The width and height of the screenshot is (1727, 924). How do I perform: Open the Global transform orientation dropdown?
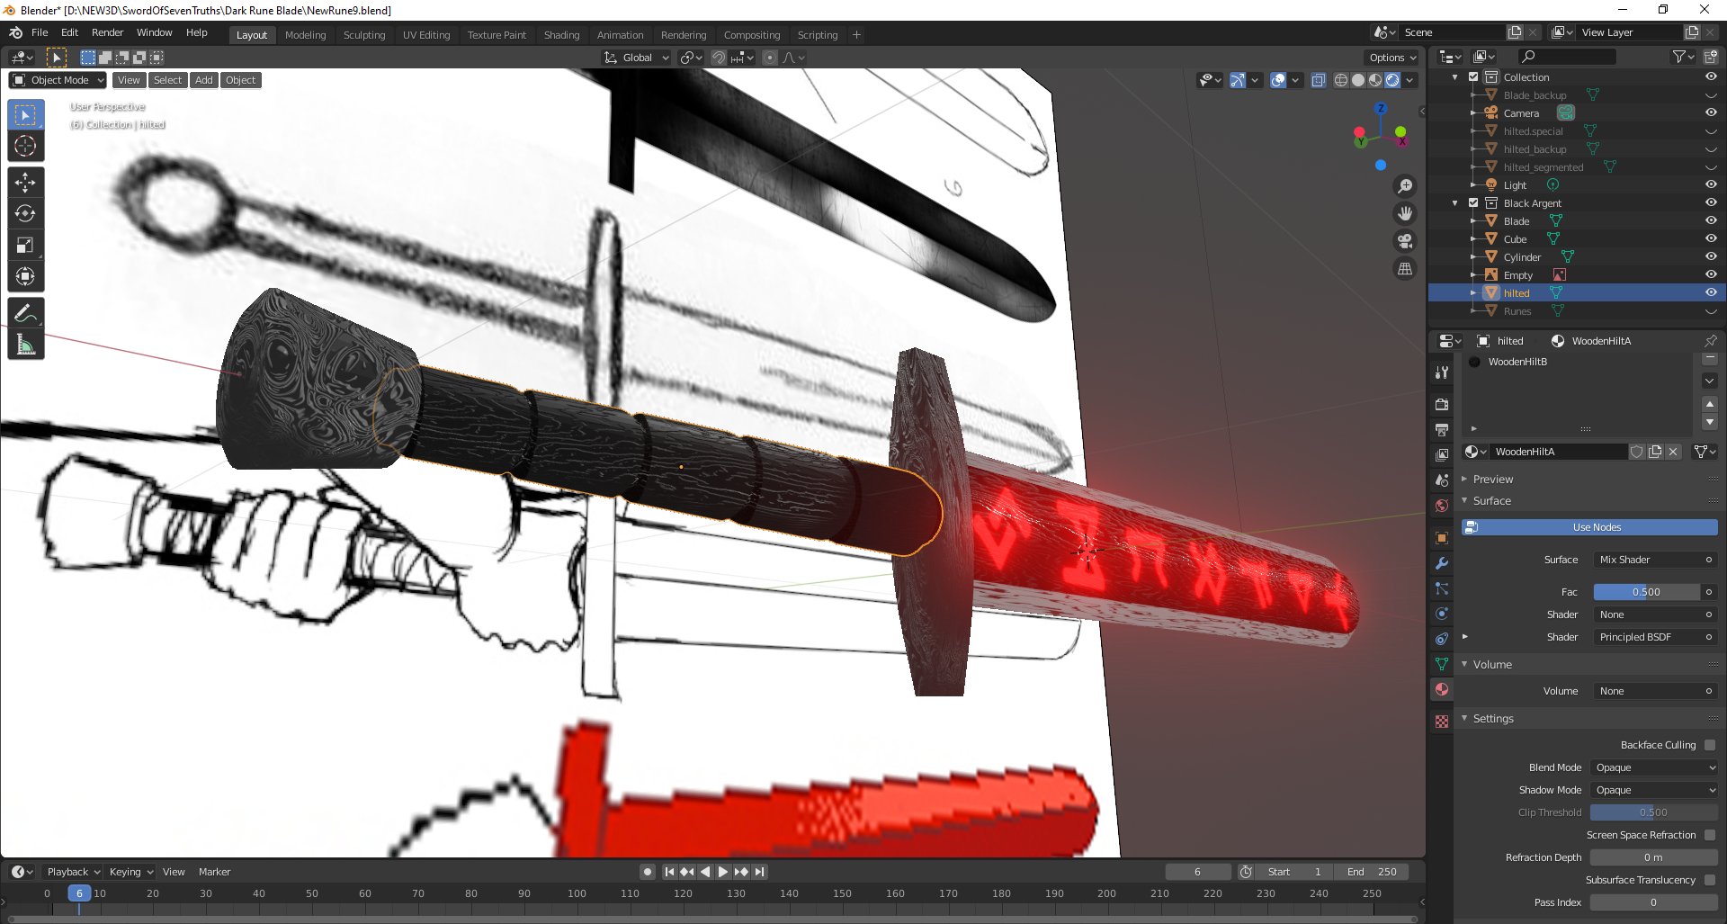[x=637, y=58]
